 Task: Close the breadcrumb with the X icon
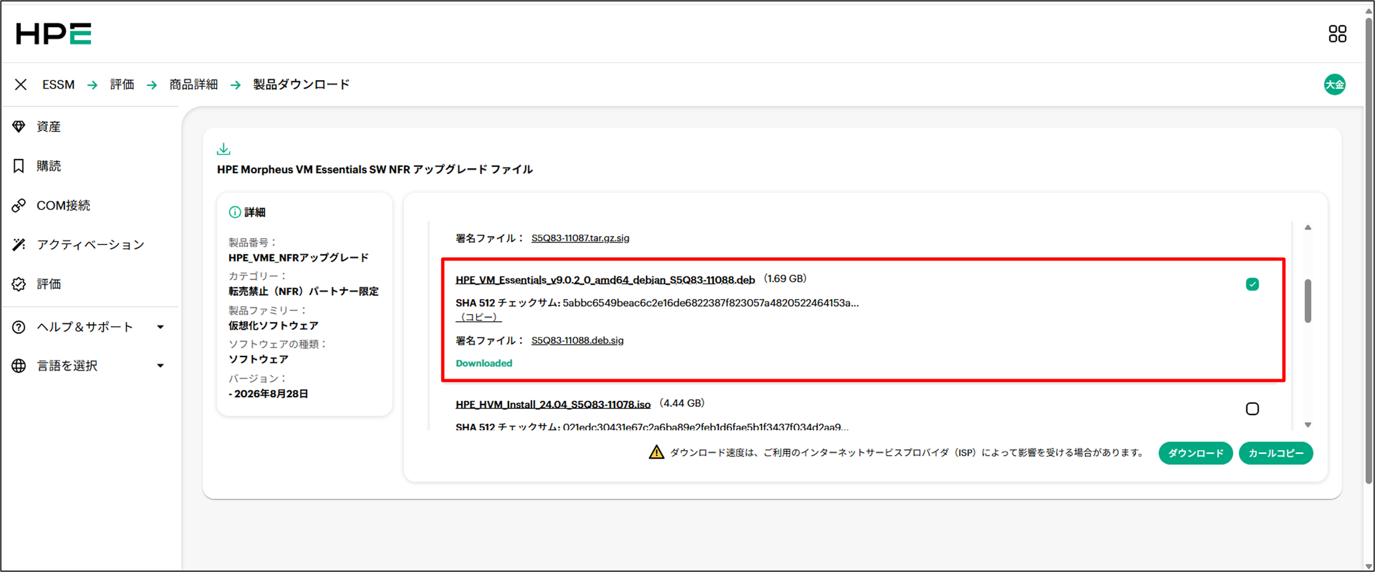pyautogui.click(x=21, y=84)
